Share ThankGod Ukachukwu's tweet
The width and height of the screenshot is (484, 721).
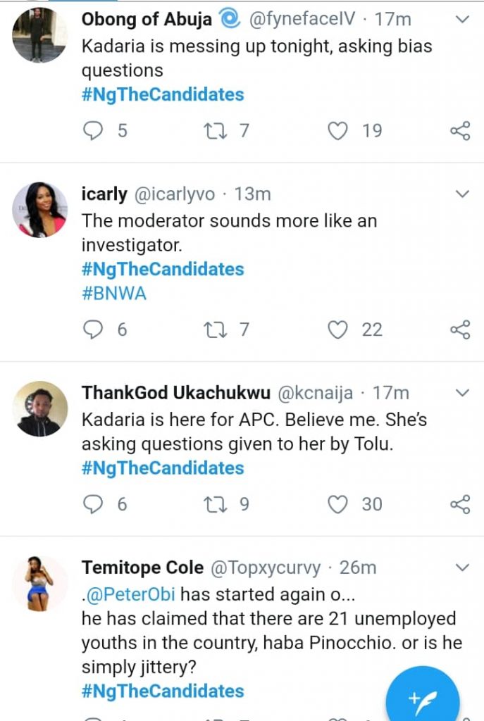coord(459,504)
